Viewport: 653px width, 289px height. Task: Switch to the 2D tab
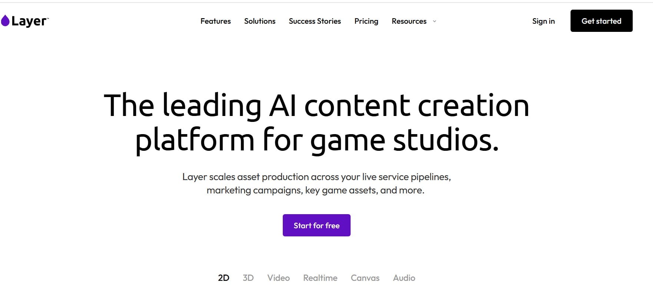click(223, 277)
